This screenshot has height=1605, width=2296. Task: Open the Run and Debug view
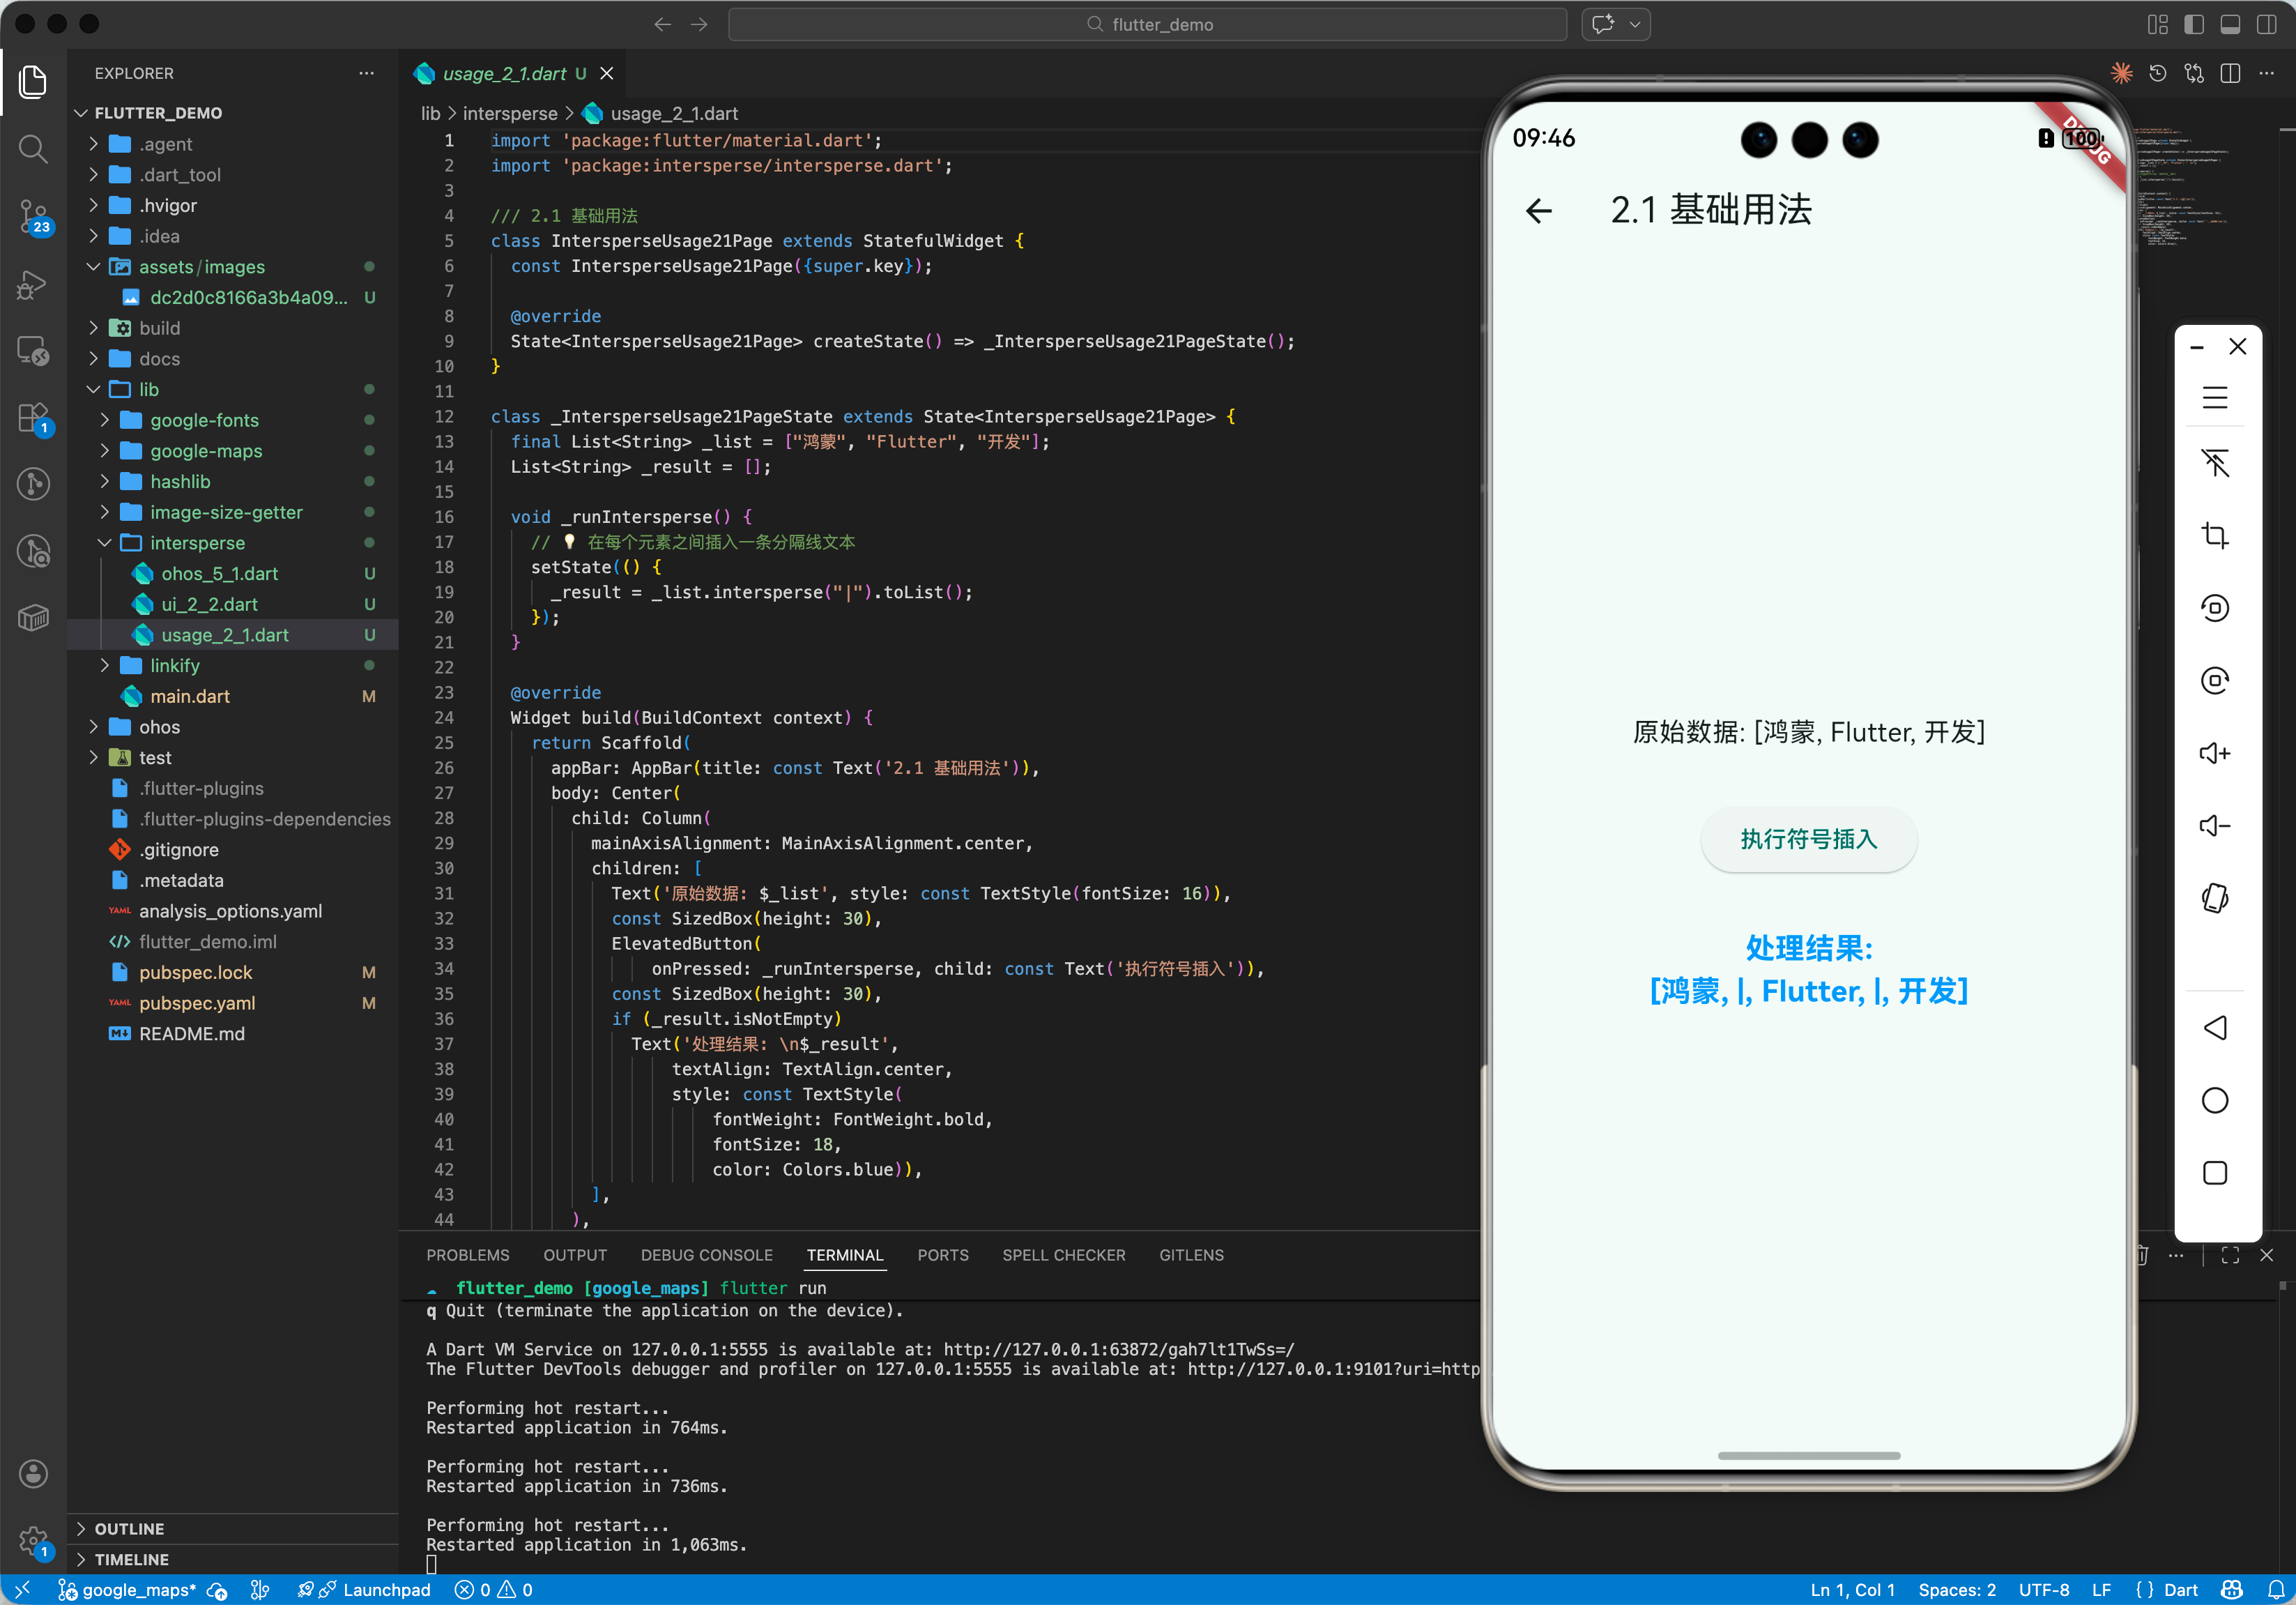[x=33, y=284]
